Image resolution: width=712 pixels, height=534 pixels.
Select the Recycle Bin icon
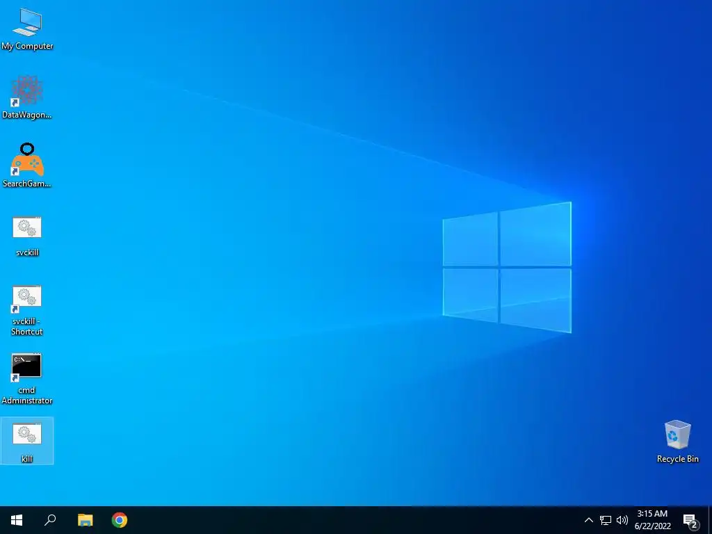[677, 442]
